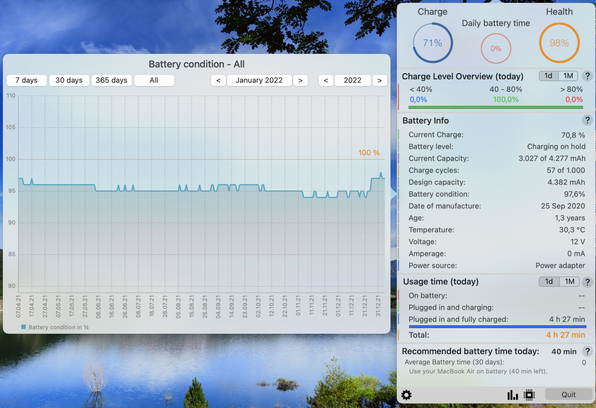
Task: Switch Charge Level Overview to 1M
Action: tap(568, 76)
